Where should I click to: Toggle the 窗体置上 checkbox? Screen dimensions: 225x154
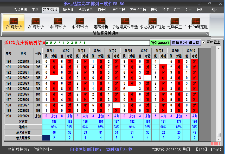coord(204,42)
